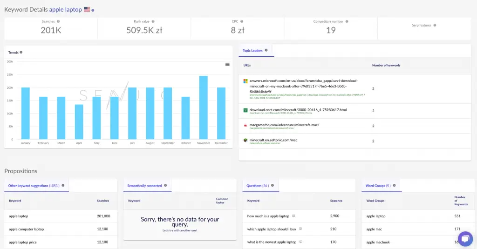
Task: Click the Questions tab info icon
Action: [273, 185]
